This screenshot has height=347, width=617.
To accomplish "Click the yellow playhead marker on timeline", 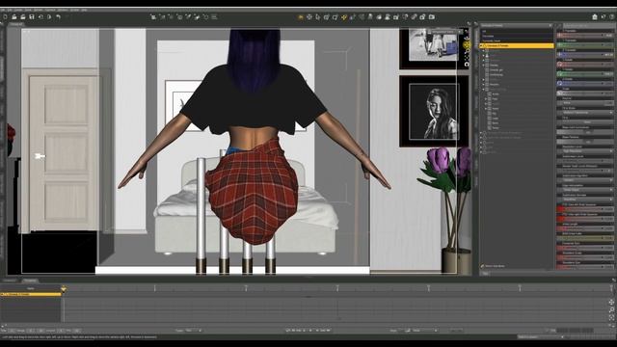I will coord(64,289).
